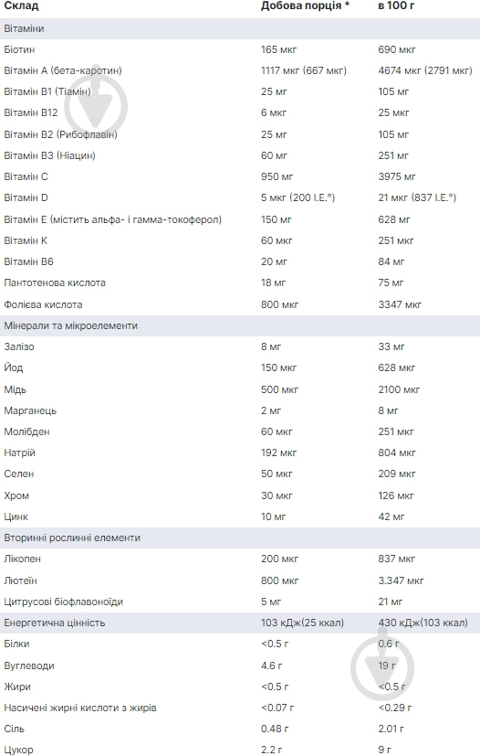Screen dimensions: 480x756
Task: Click the в 100 г column heading
Action: [x=396, y=6]
